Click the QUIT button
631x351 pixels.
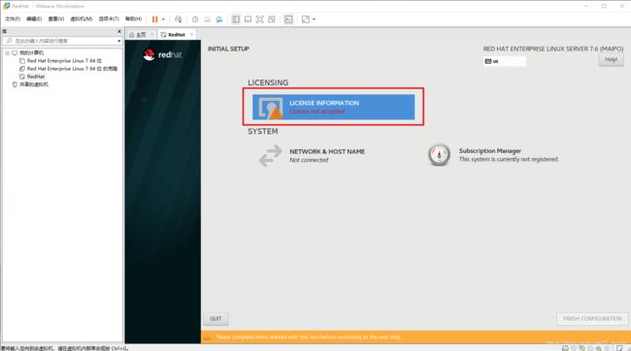click(x=216, y=318)
